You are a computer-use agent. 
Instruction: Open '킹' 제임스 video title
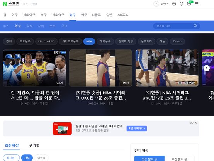(34, 95)
